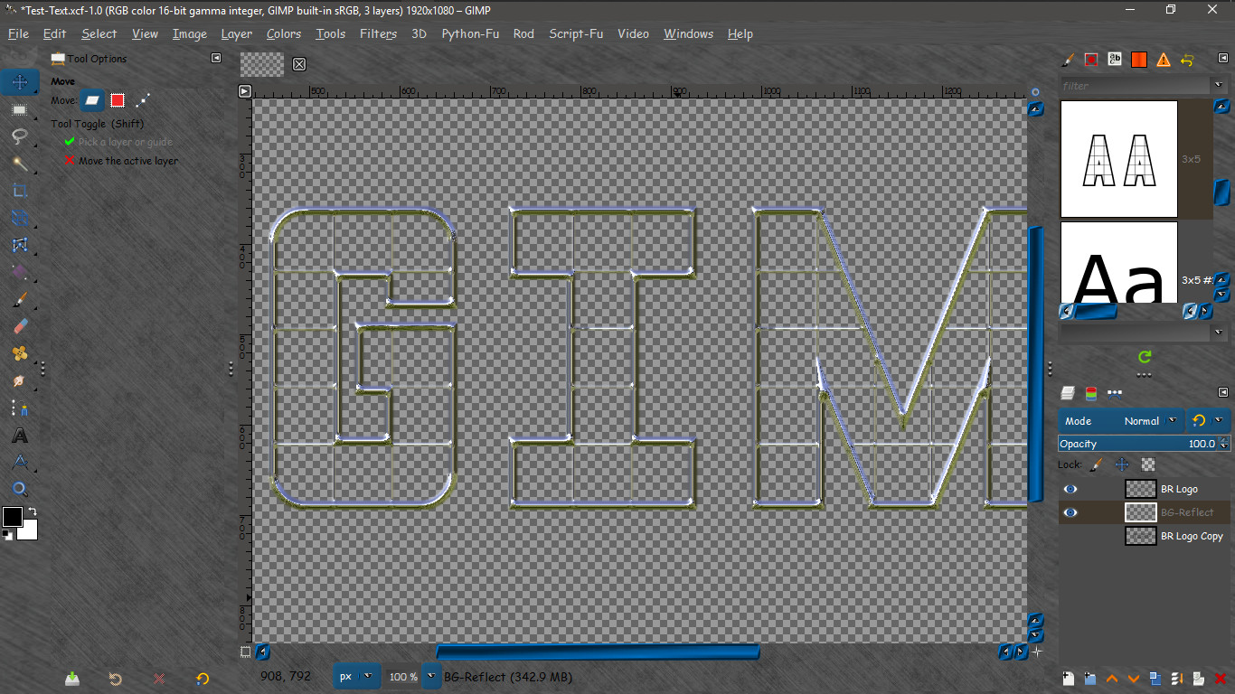Toggle visibility of BR Logo layer

(1070, 489)
